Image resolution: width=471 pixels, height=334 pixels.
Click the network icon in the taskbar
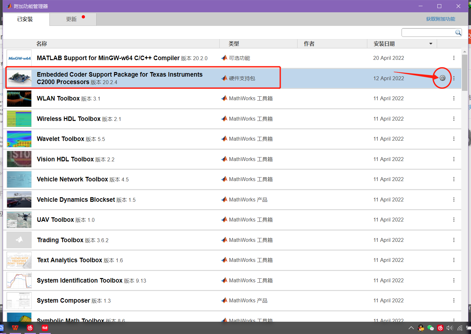pos(459,328)
